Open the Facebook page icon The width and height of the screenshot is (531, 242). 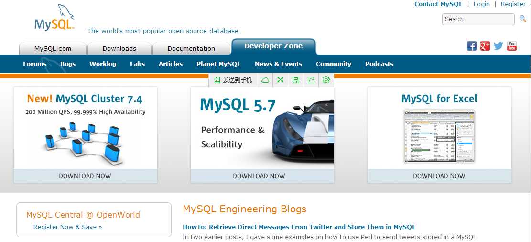(x=471, y=46)
